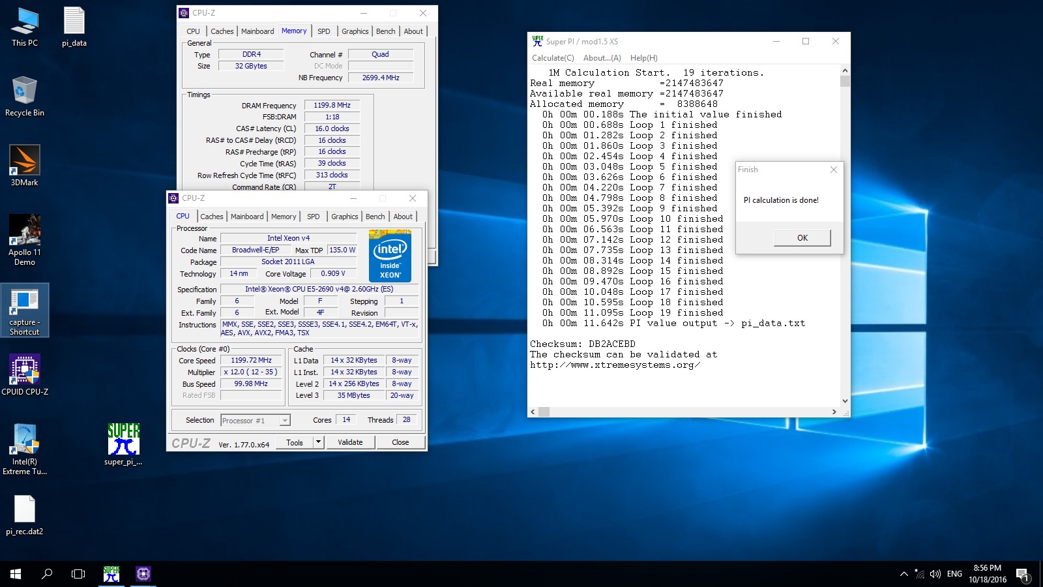Open Bench tab in back CPU-Z window

pos(385,31)
